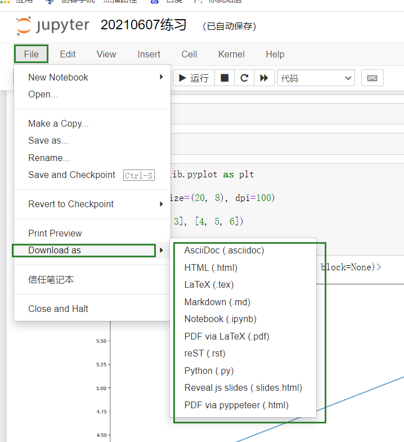Viewport: 404px width, 442px height.
Task: Click 信任笔记本 menu entry
Action: point(92,280)
